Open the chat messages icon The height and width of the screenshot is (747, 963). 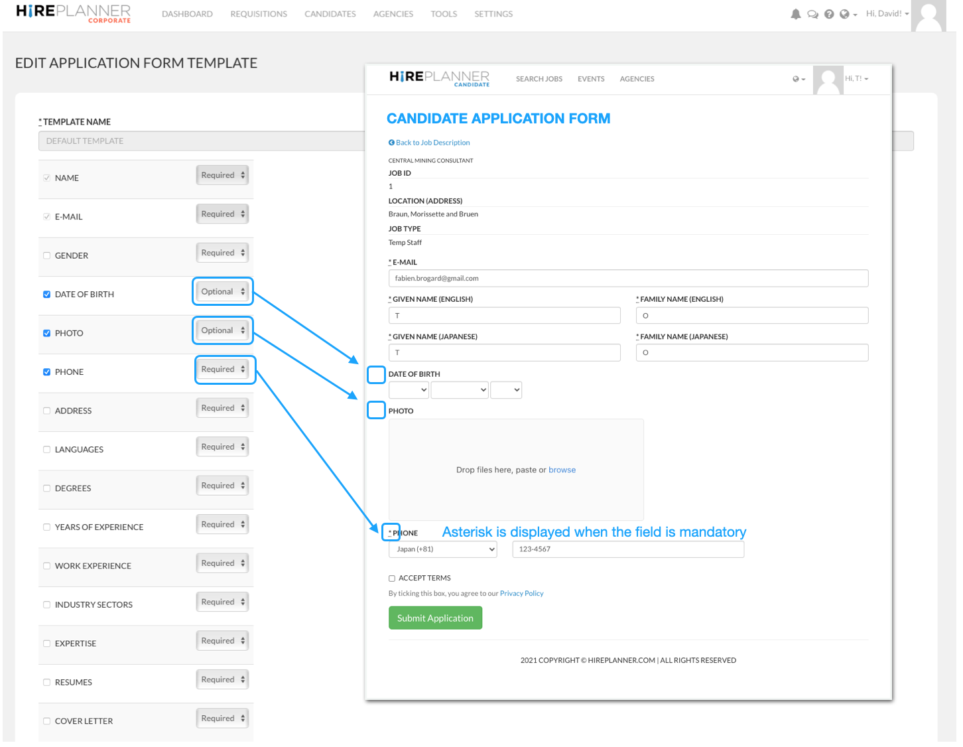coord(812,14)
